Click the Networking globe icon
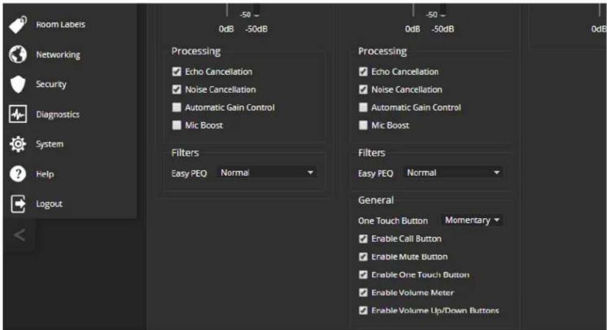This screenshot has height=330, width=607. click(18, 54)
